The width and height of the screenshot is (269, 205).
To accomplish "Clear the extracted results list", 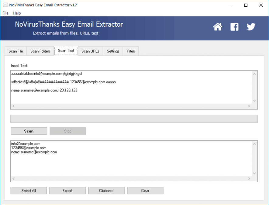I will coord(145,190).
